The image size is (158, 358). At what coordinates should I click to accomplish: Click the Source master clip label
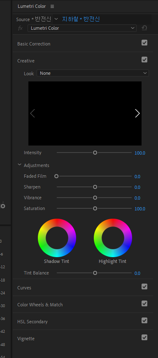coord(34,19)
